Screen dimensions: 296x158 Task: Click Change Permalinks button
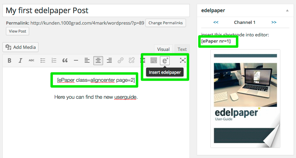pos(166,23)
